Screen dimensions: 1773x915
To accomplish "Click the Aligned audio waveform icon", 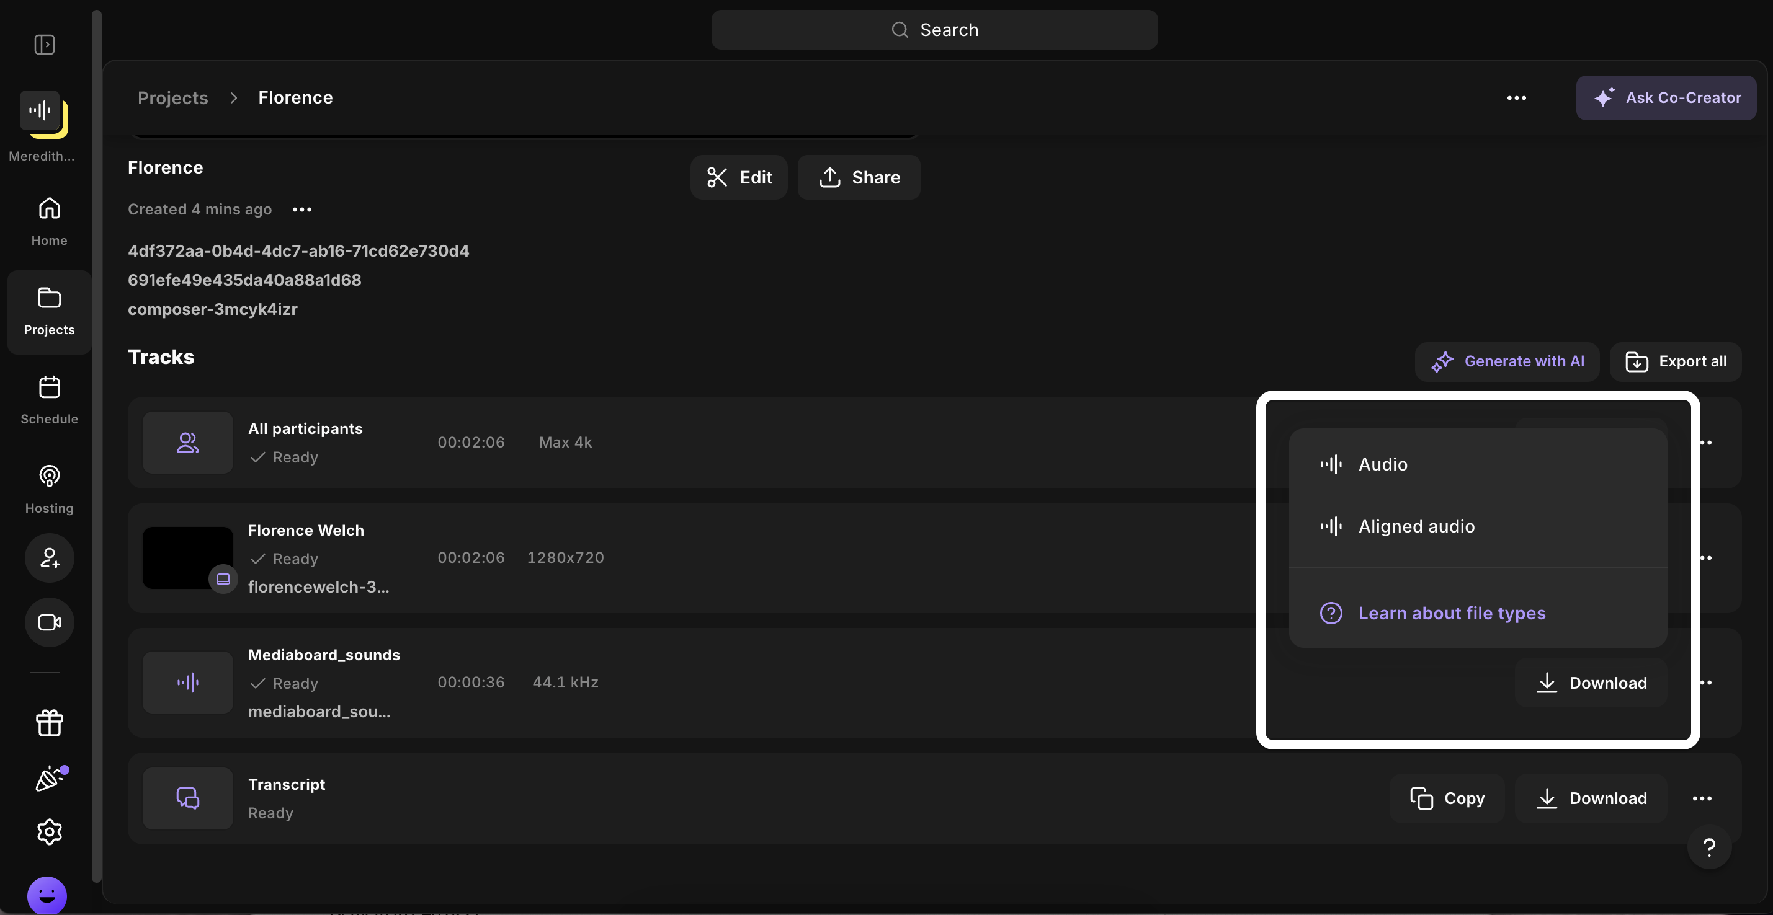I will pos(1331,526).
